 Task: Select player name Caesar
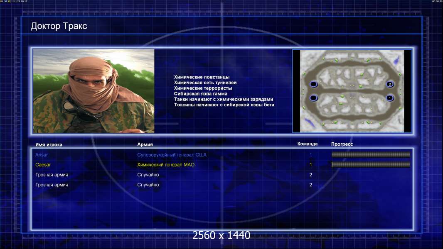pos(43,165)
